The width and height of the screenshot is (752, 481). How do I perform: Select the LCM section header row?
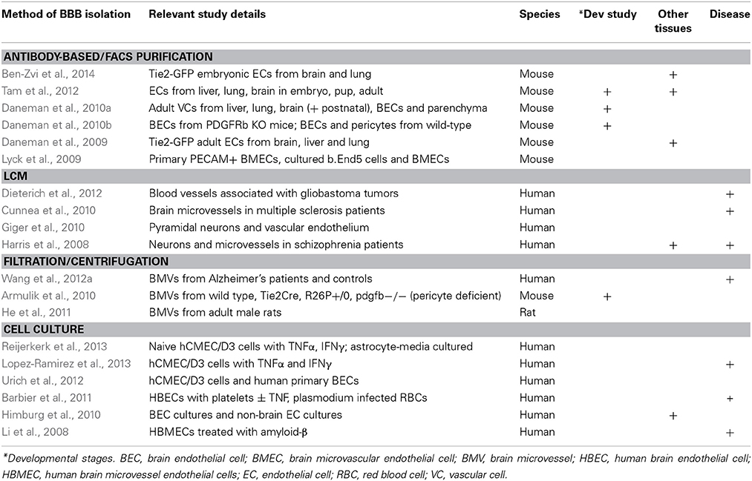(x=376, y=176)
